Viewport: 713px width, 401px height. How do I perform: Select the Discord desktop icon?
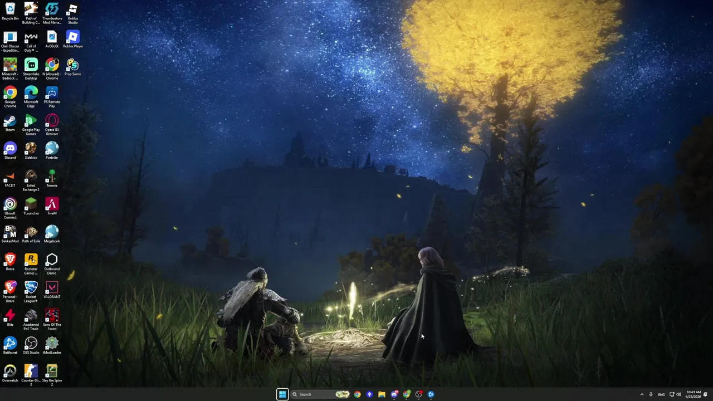click(x=10, y=151)
